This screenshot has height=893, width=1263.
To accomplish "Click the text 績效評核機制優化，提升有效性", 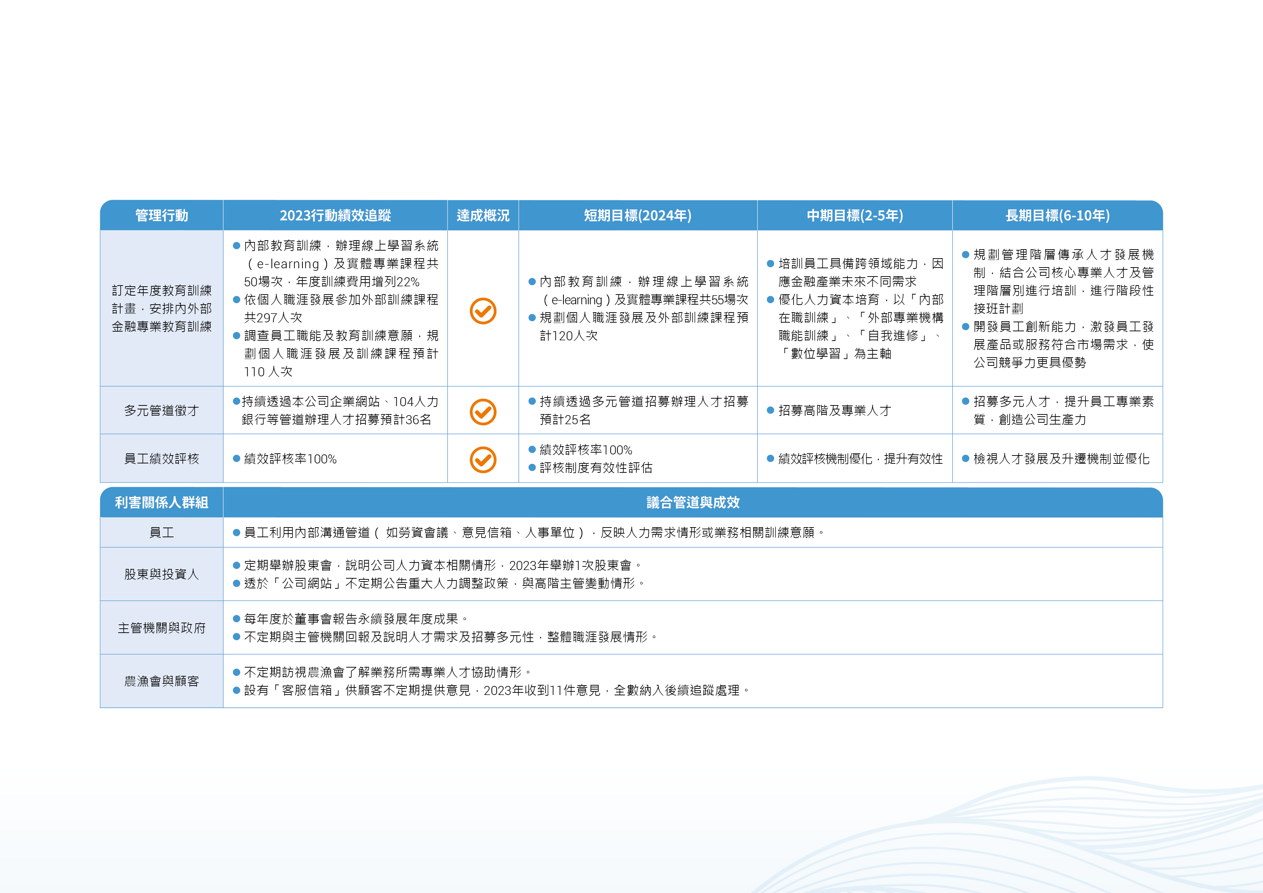I will click(x=860, y=458).
